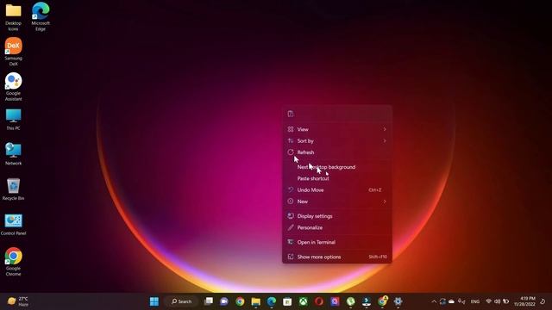Open the Settings gear on the taskbar

point(398,301)
